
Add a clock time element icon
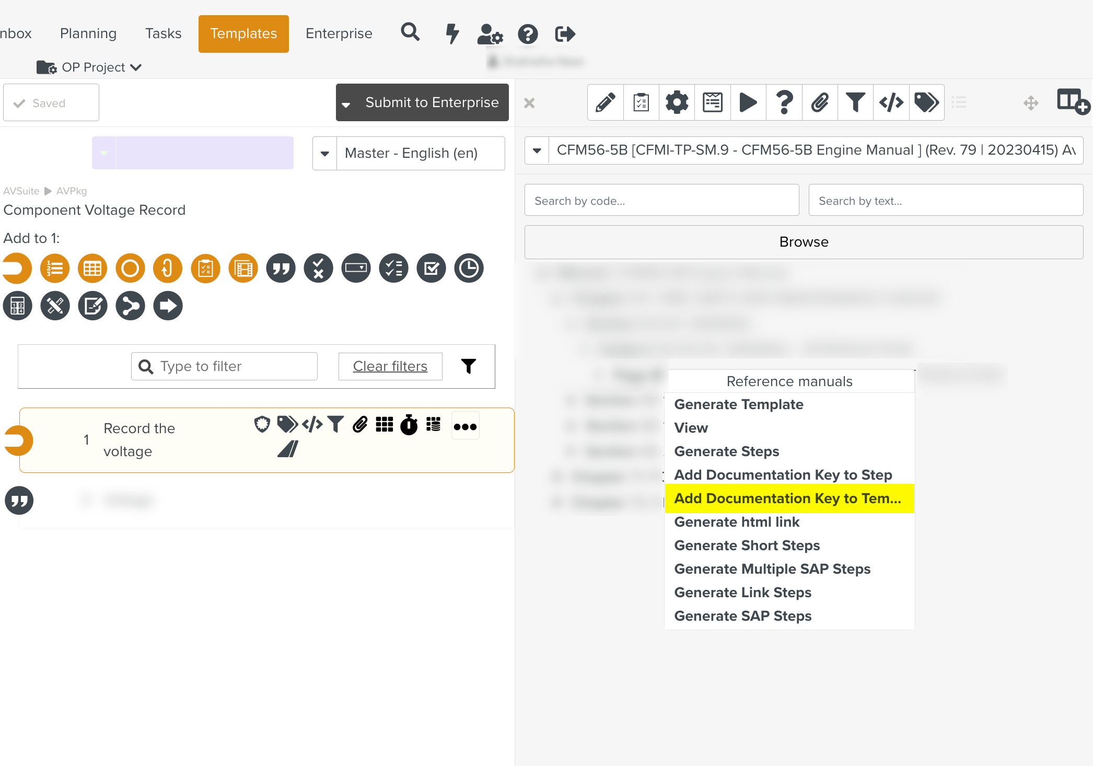click(469, 269)
